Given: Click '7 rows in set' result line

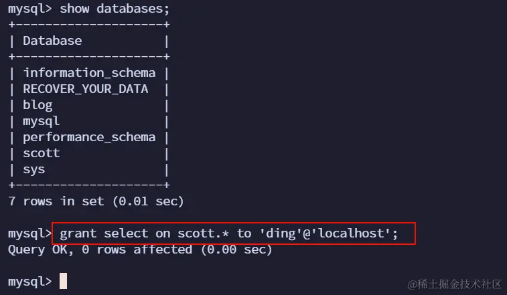Looking at the screenshot, I should pyautogui.click(x=96, y=201).
